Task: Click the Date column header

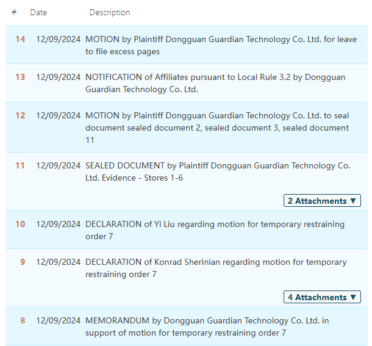Action: tap(38, 12)
